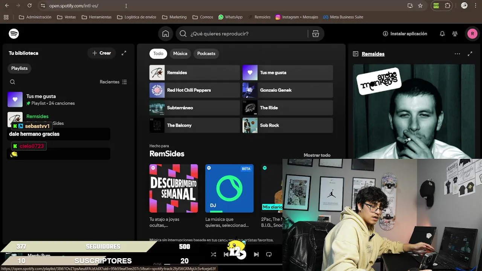Open Friend Activity people icon

click(455, 34)
